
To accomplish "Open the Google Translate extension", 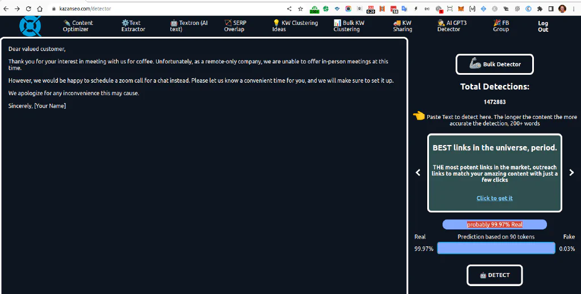I will click(x=404, y=8).
